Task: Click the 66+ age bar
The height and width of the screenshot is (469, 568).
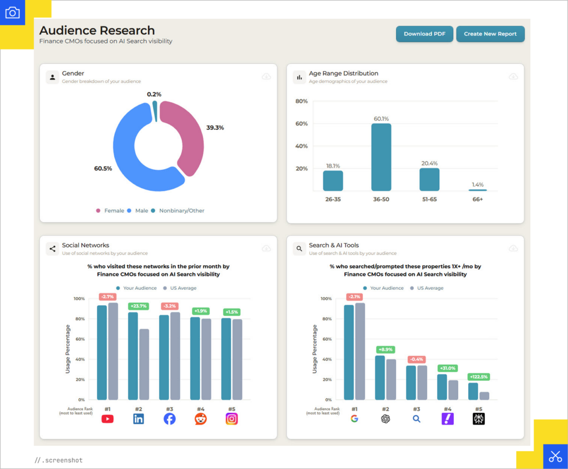Action: (478, 190)
